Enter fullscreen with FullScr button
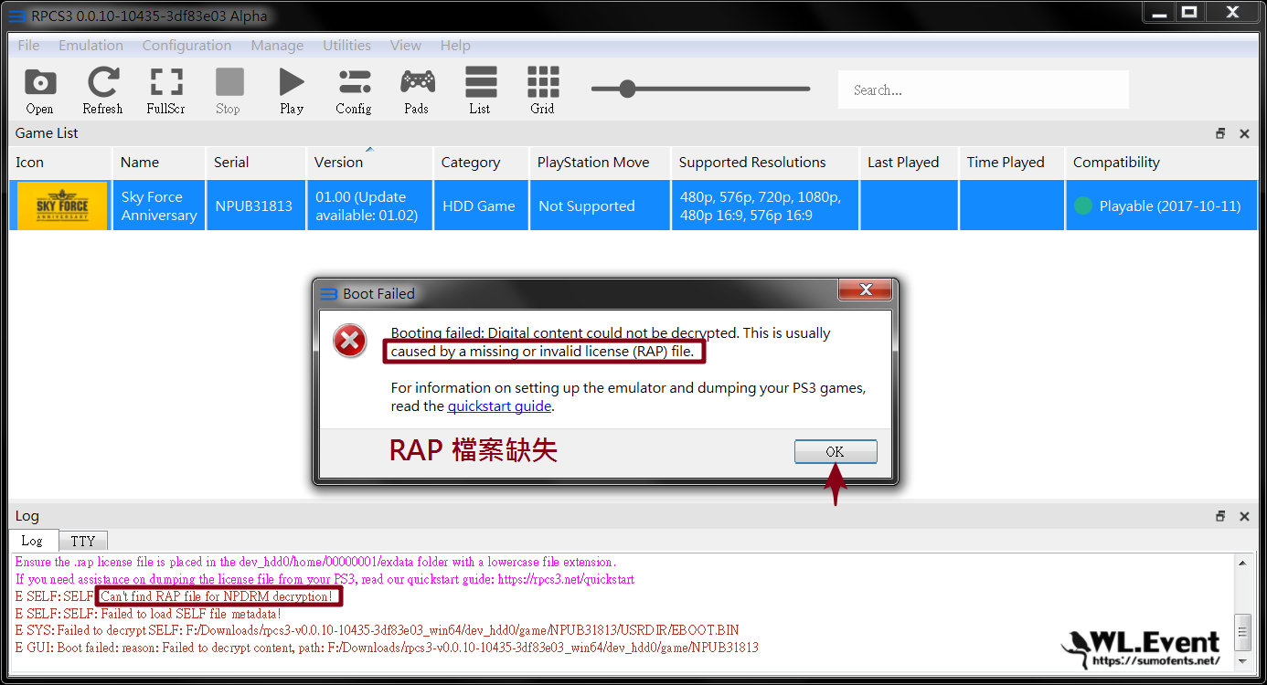 pyautogui.click(x=165, y=90)
